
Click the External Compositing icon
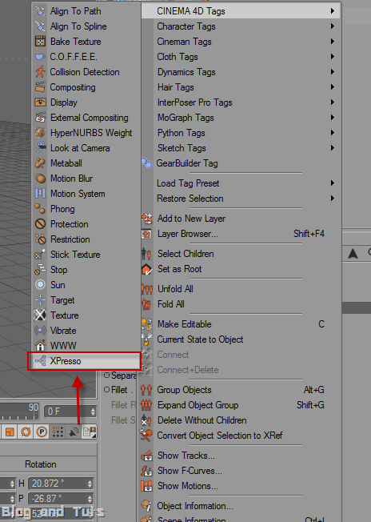[x=40, y=118]
